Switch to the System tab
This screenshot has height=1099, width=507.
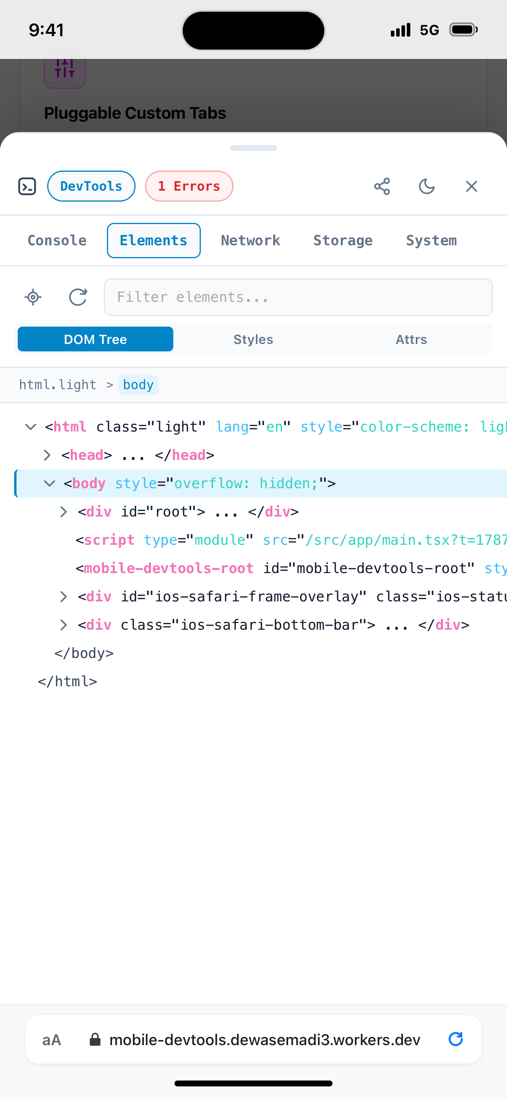click(432, 241)
